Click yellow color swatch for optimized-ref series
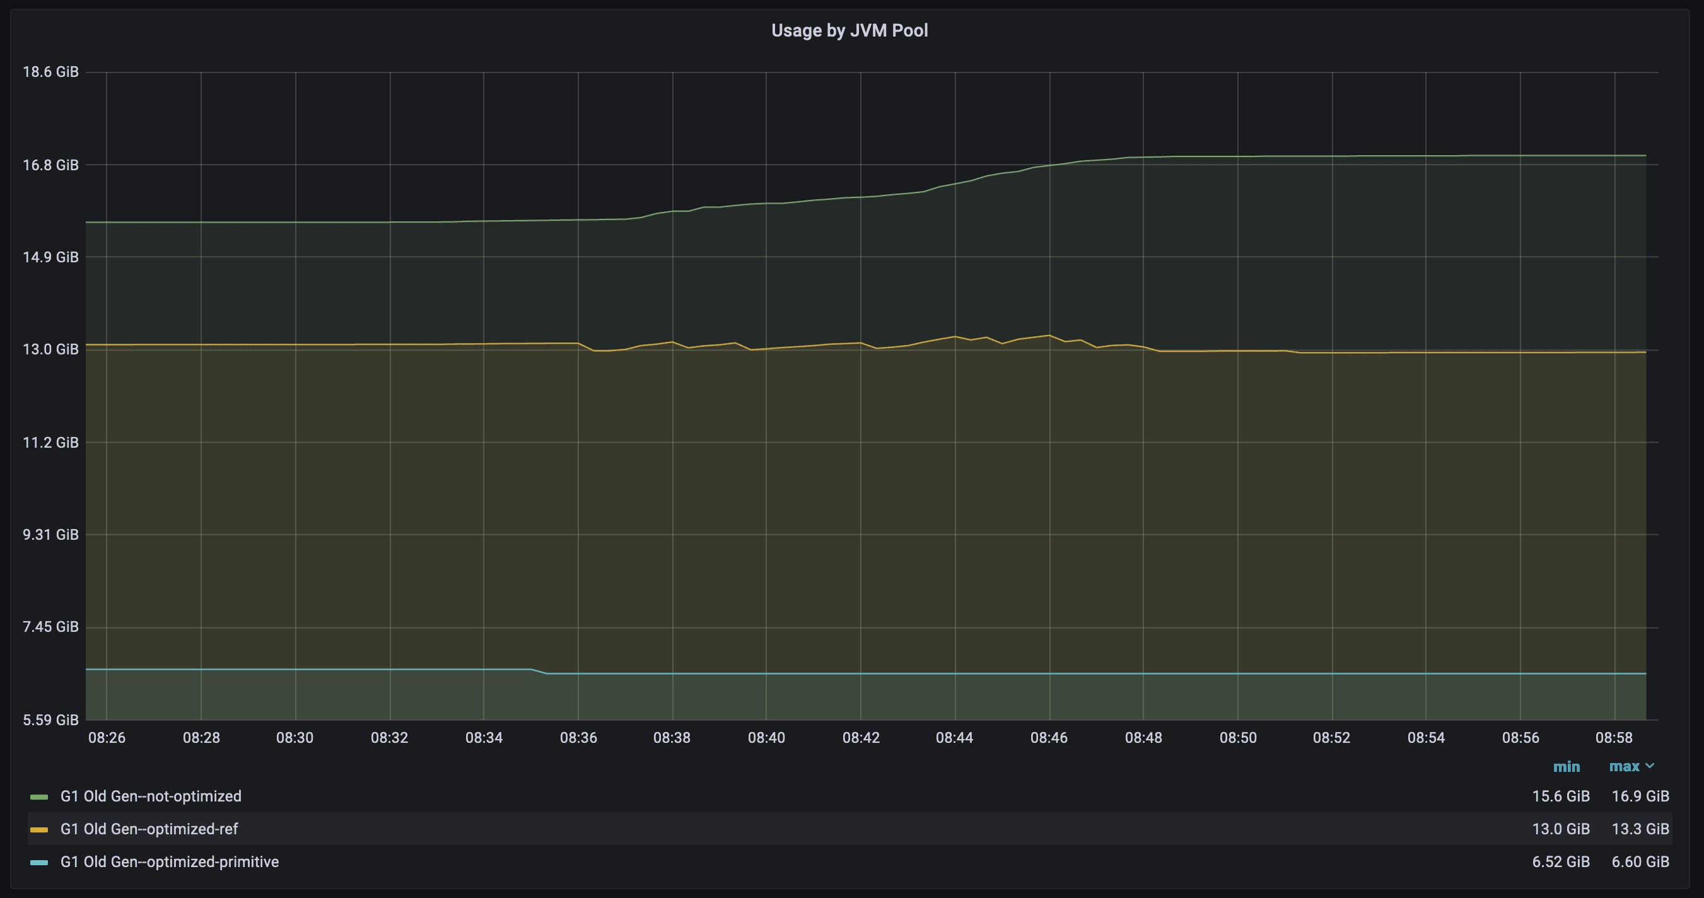Viewport: 1704px width, 898px height. point(39,830)
